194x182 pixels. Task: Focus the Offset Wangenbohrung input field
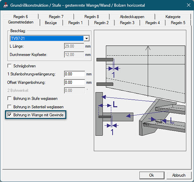pyautogui.click(x=75, y=82)
